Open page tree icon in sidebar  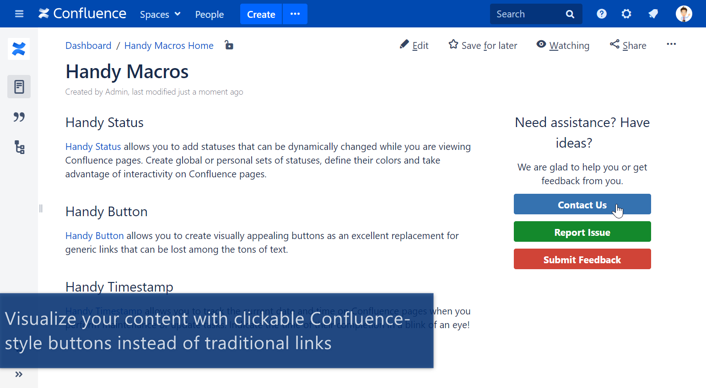click(x=19, y=147)
